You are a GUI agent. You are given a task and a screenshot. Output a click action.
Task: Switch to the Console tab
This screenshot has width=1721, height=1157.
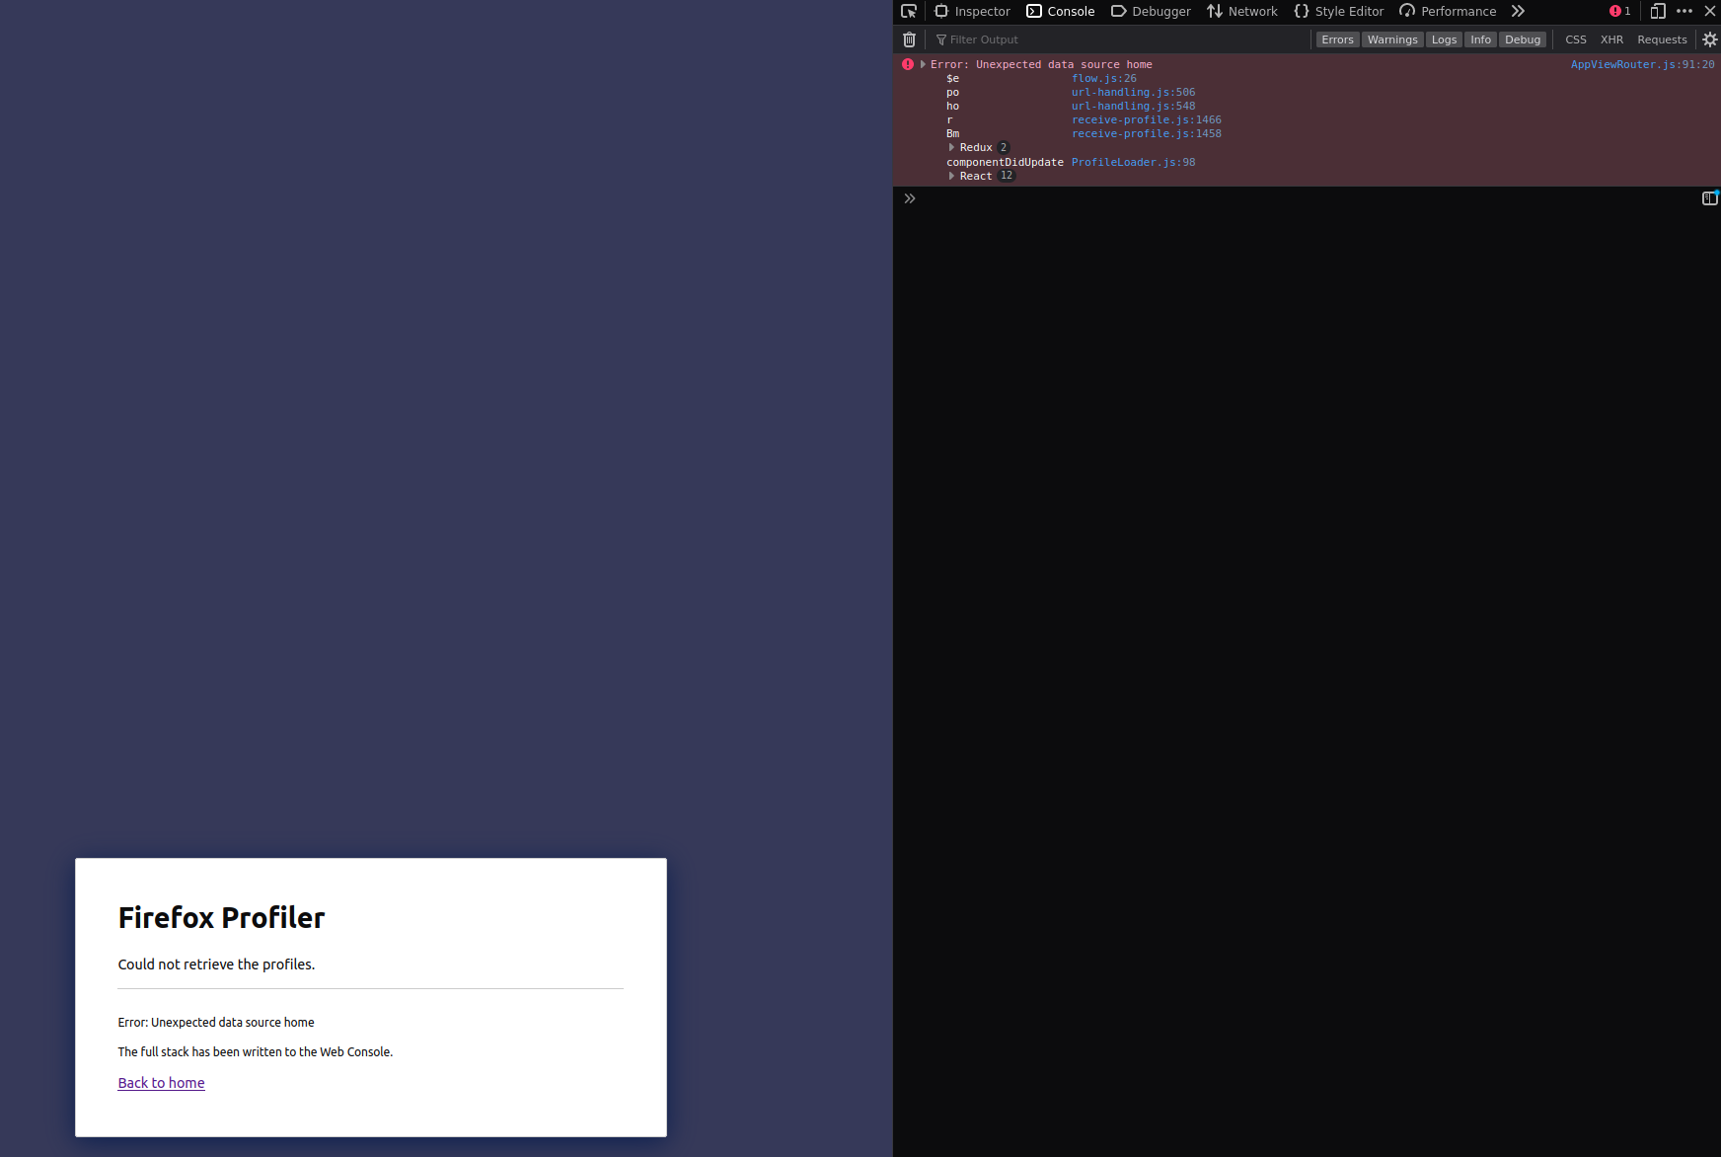pyautogui.click(x=1061, y=12)
